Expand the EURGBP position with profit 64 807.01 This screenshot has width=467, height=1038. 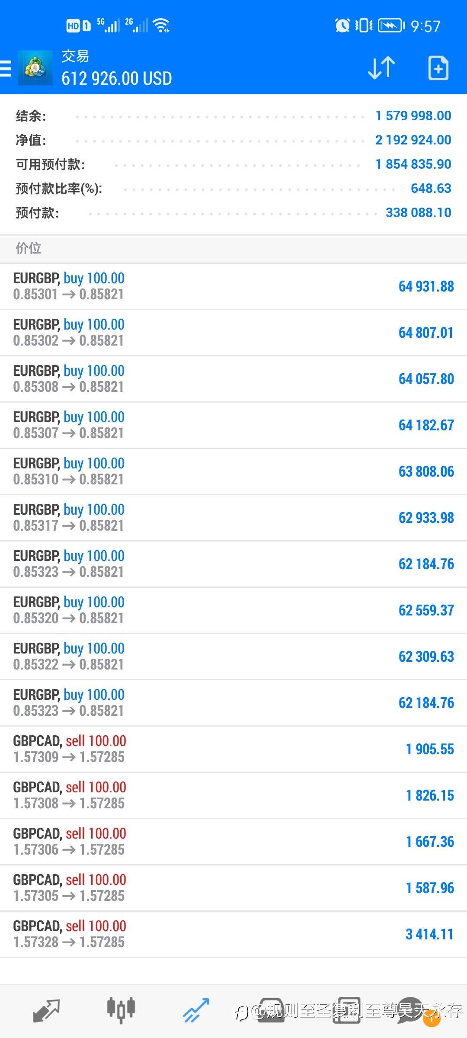tap(233, 333)
